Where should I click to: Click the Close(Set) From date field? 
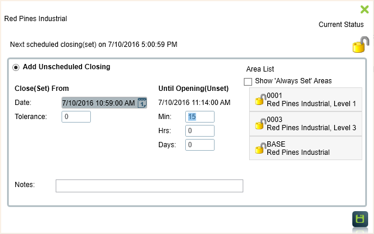104,103
